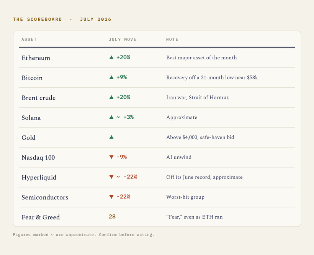Click the red down arrow beside Hyperliquid

(x=111, y=177)
